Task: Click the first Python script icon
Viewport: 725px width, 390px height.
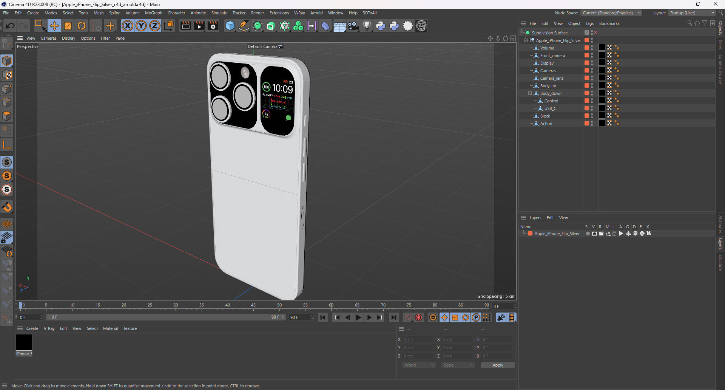Action: [381, 26]
